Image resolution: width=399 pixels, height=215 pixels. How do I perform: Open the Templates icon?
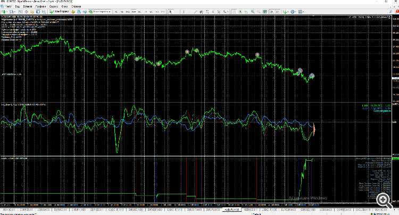(x=301, y=12)
